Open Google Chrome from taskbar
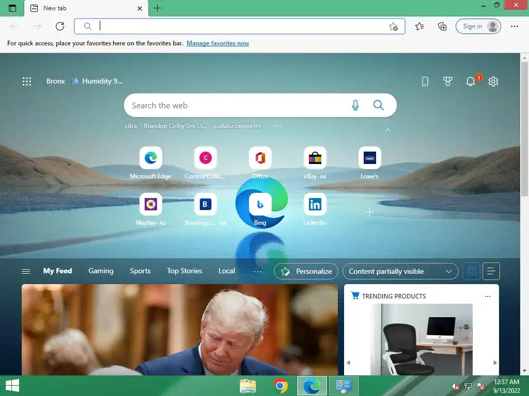The width and height of the screenshot is (529, 396). tap(281, 386)
